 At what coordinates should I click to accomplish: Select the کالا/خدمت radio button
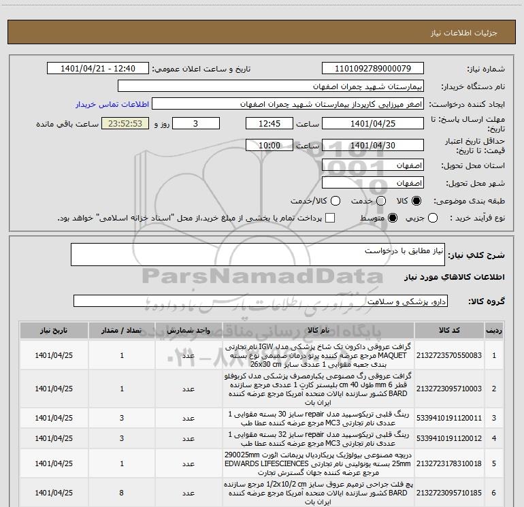point(335,201)
